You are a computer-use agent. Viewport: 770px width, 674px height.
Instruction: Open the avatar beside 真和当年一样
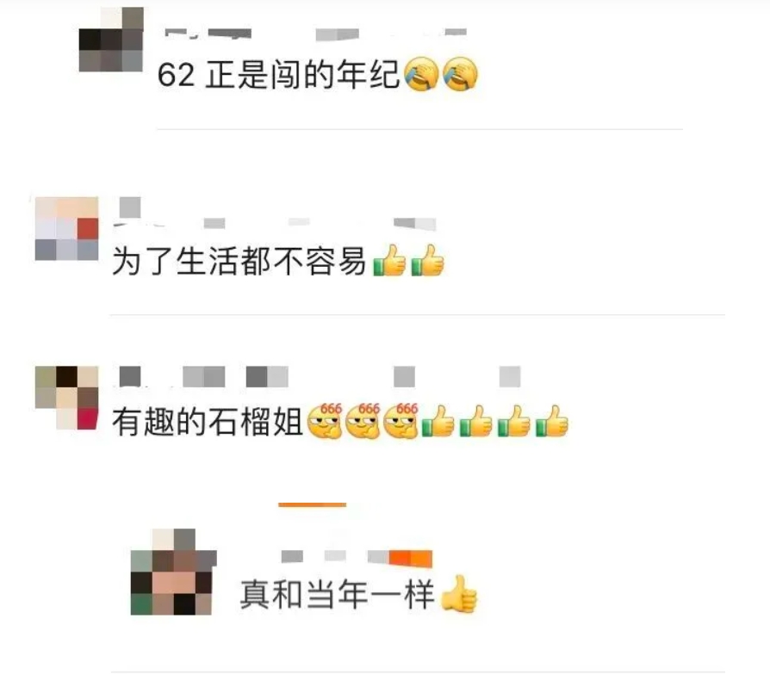point(173,572)
